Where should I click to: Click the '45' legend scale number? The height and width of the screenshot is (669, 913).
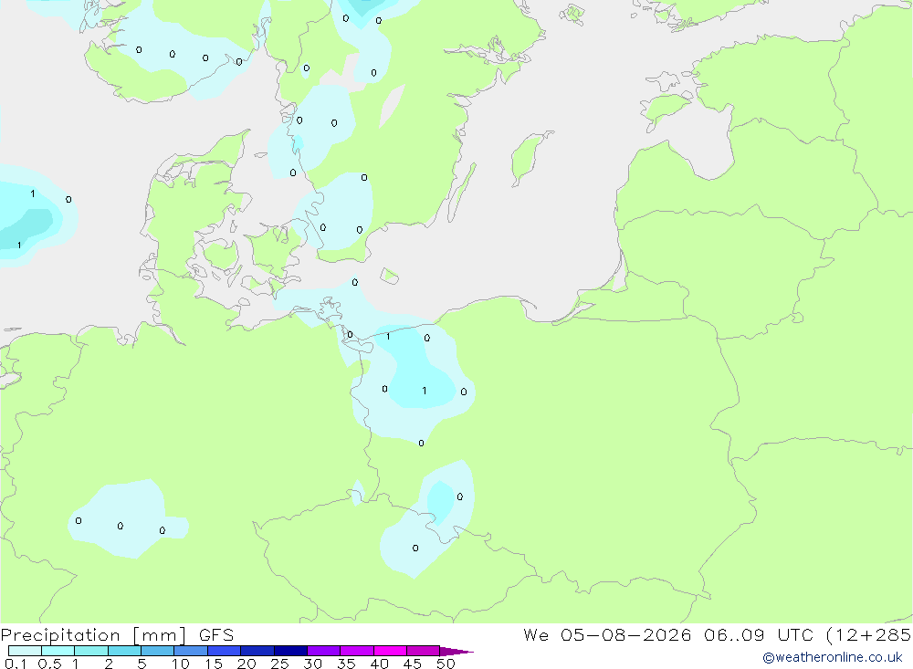(413, 664)
